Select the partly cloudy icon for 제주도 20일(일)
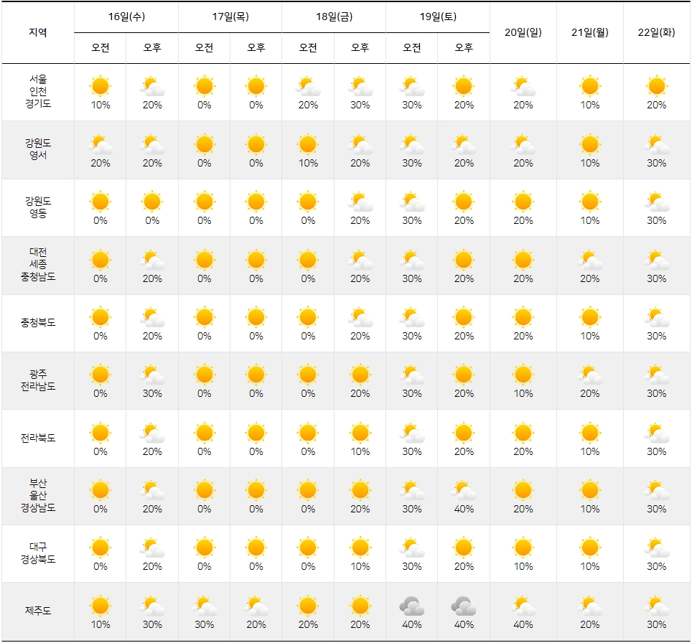Image resolution: width=692 pixels, height=643 pixels. tap(523, 606)
